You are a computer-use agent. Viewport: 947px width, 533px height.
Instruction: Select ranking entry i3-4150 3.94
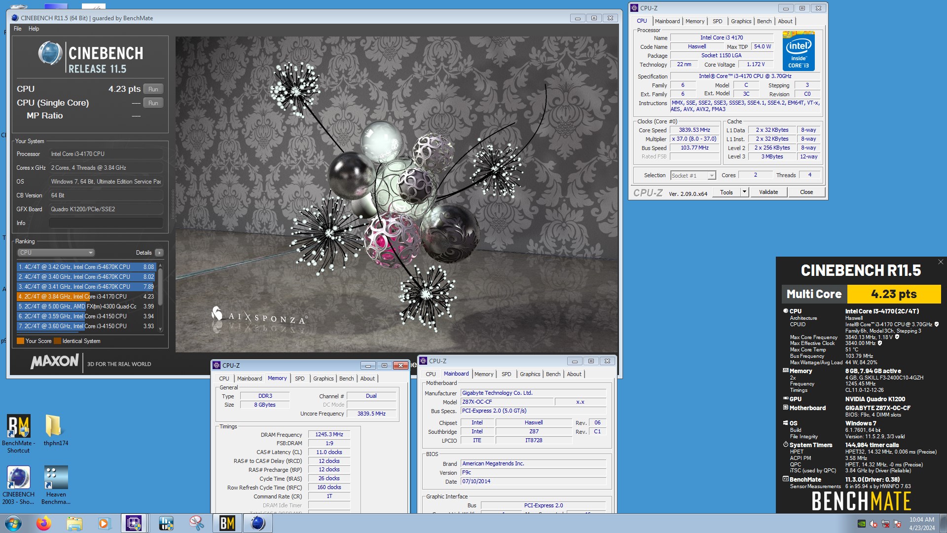point(86,316)
